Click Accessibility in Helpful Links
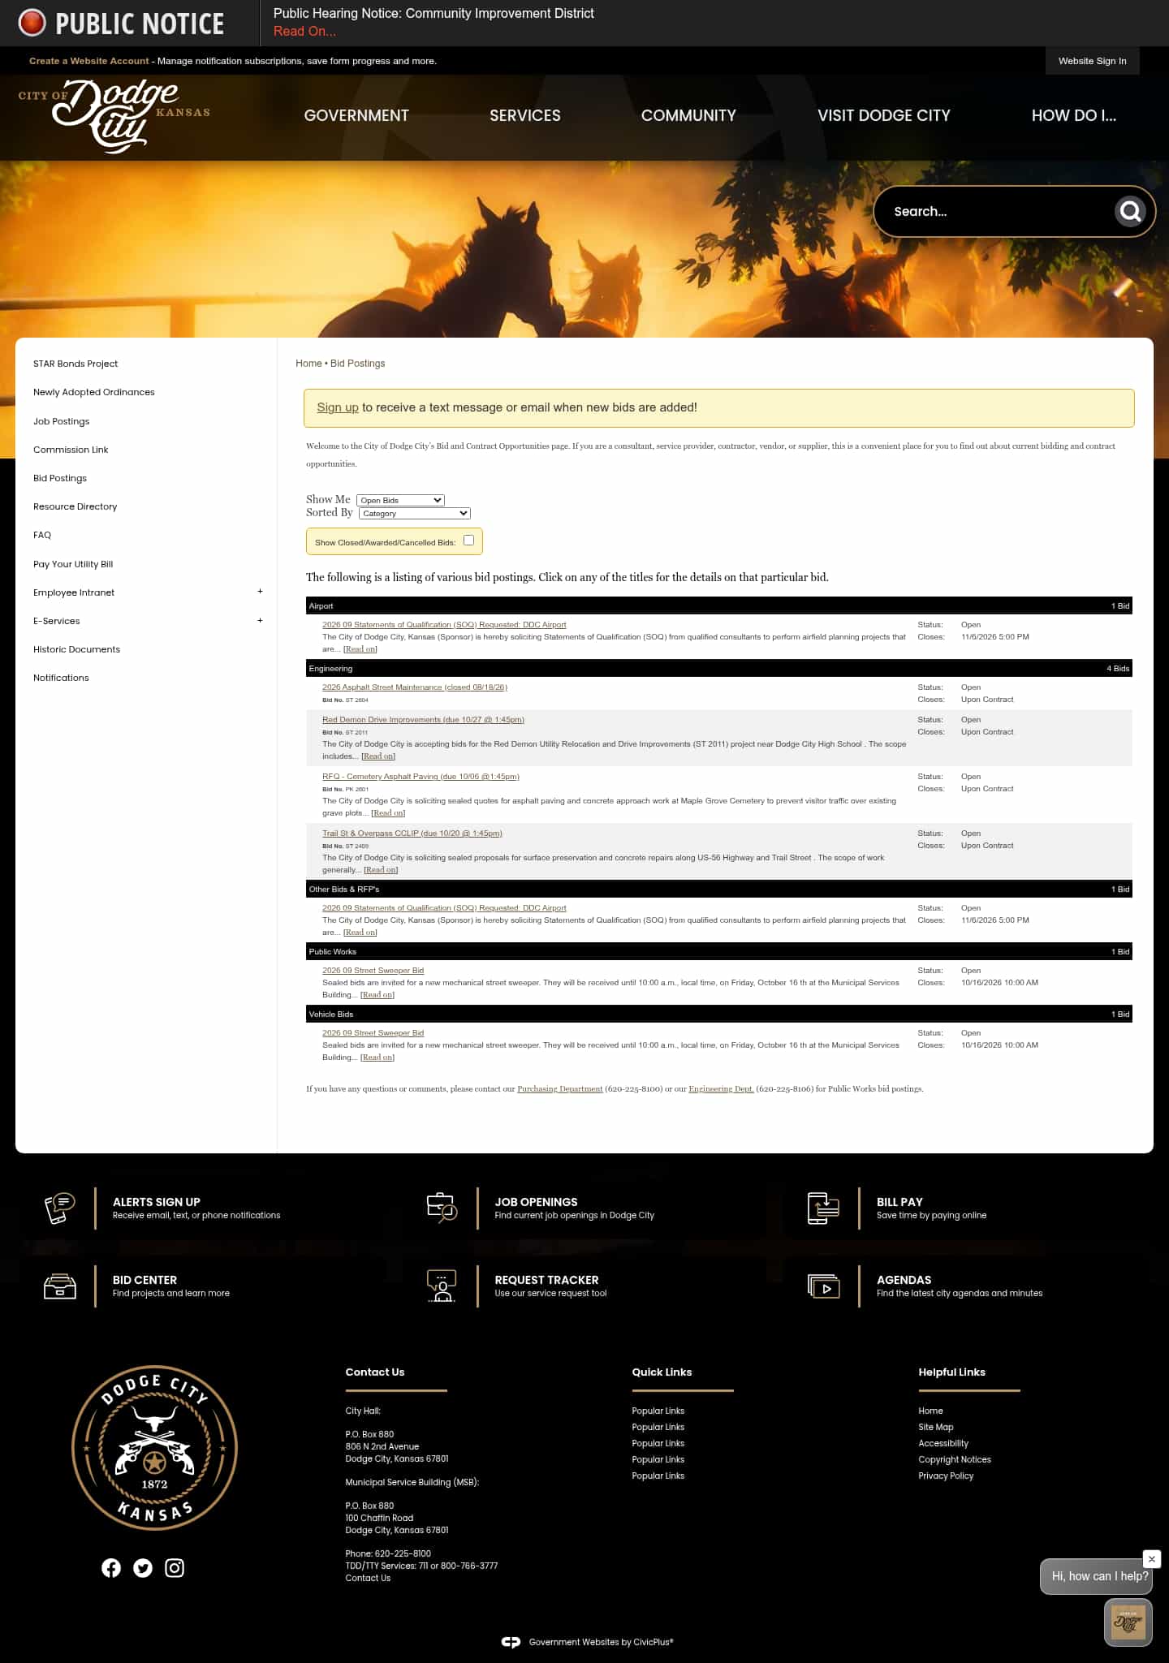1169x1663 pixels. coord(943,1443)
